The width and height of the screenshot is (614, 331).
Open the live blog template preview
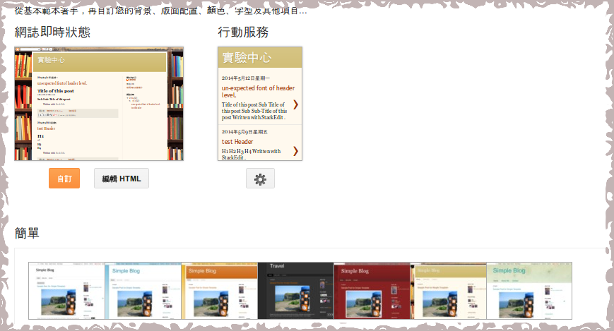pos(99,104)
